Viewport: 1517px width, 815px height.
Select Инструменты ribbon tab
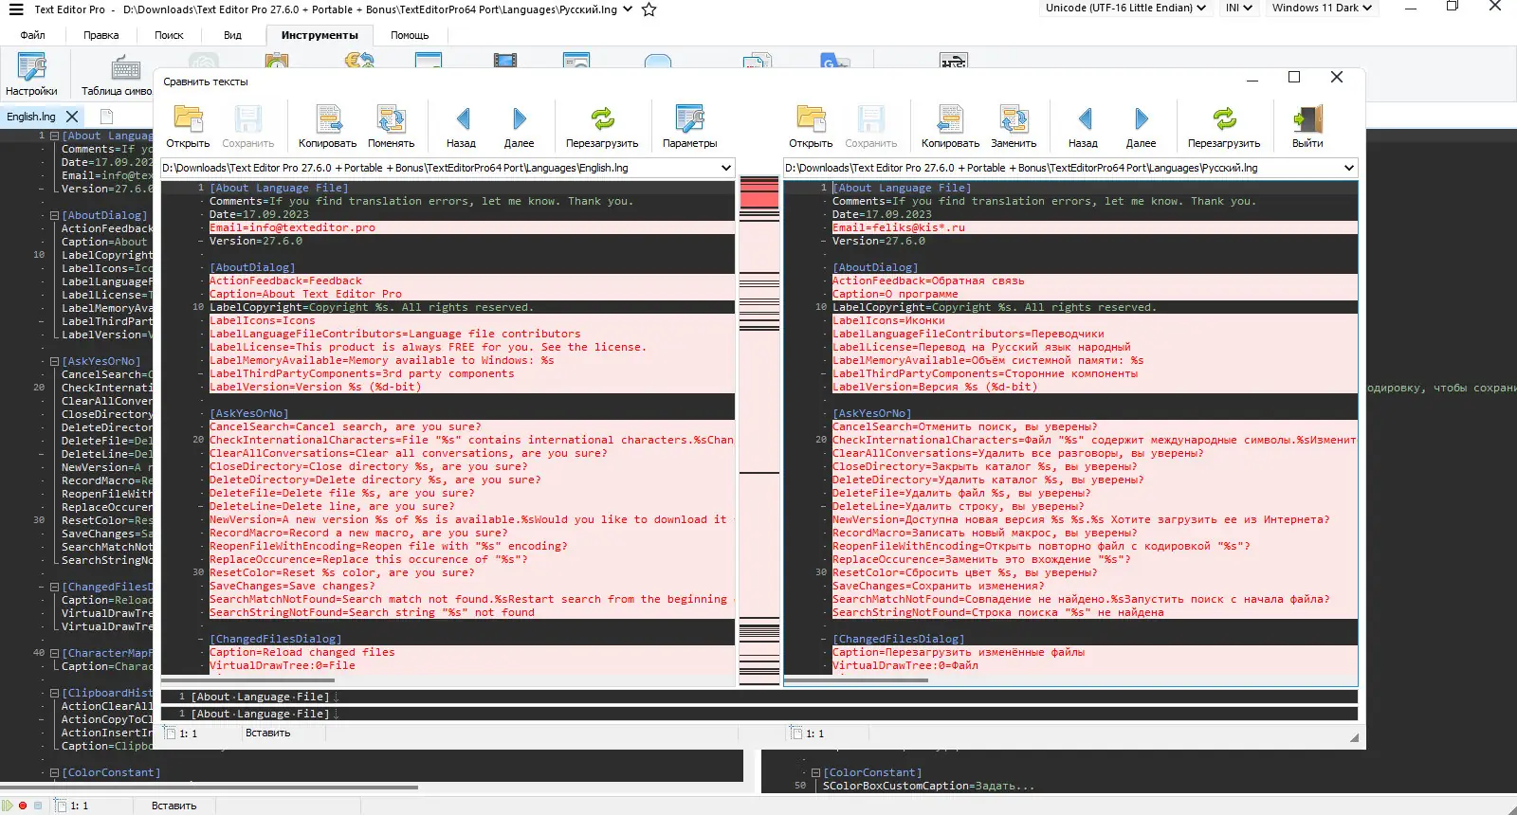pyautogui.click(x=320, y=35)
